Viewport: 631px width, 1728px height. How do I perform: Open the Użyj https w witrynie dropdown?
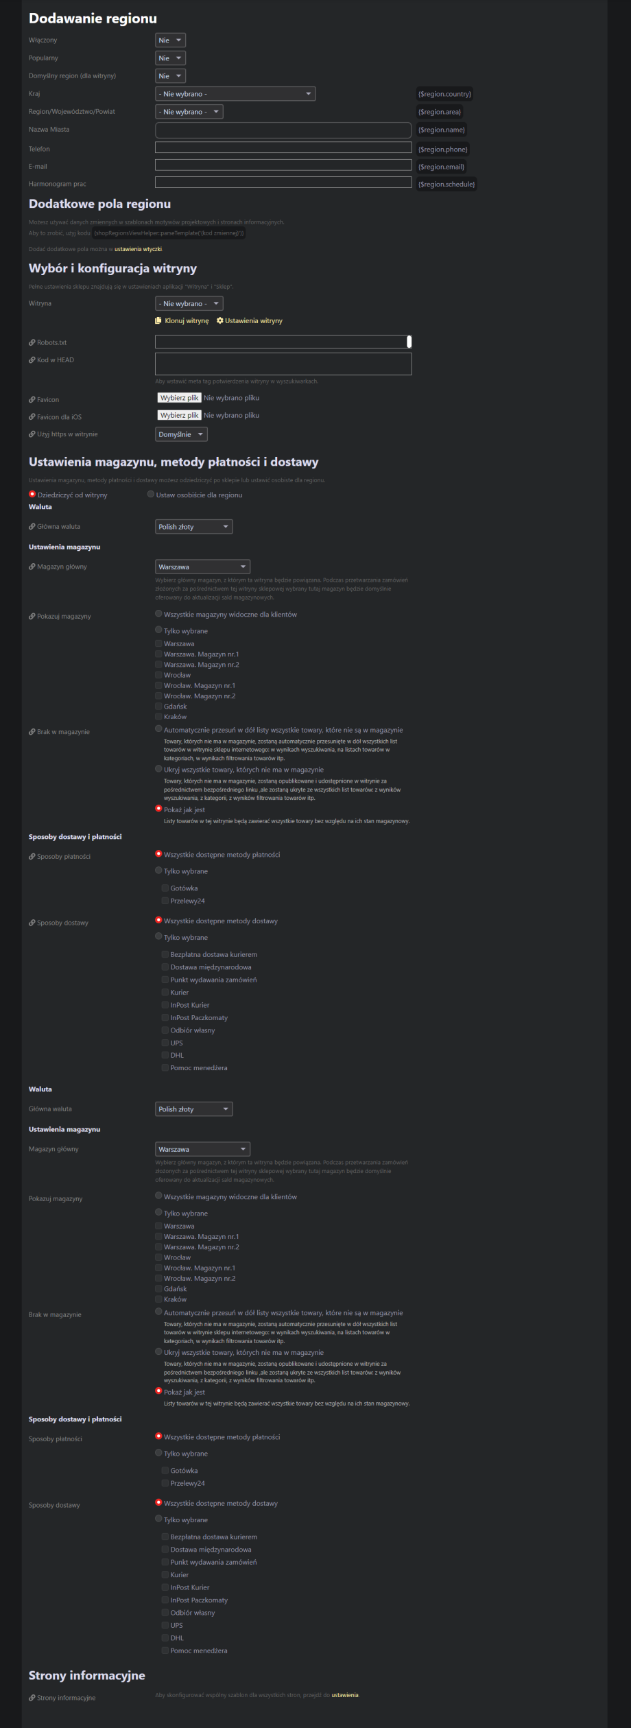[x=181, y=434]
